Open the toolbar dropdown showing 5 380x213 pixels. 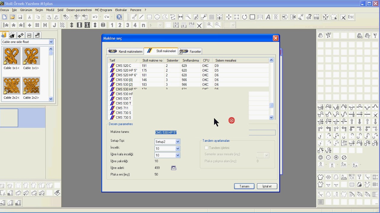click(x=160, y=25)
